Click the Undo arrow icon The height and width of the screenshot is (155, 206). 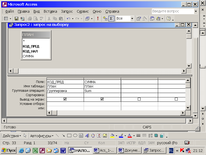pos(68,19)
